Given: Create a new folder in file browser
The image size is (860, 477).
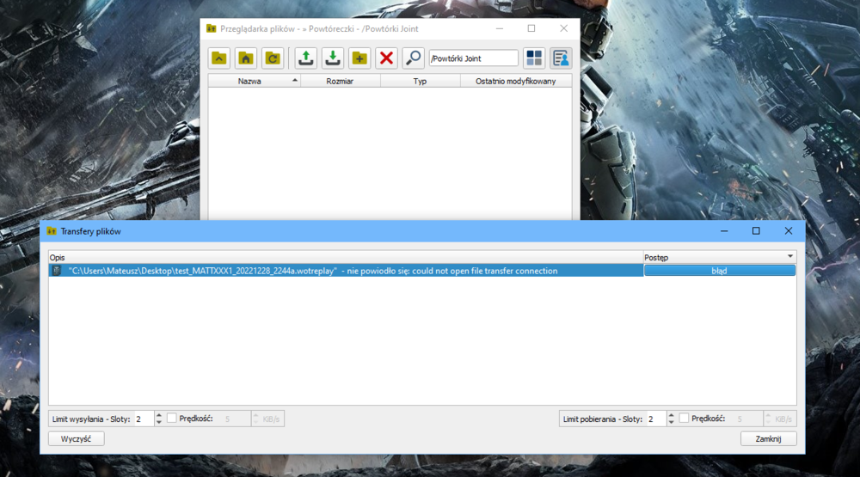Looking at the screenshot, I should [359, 58].
